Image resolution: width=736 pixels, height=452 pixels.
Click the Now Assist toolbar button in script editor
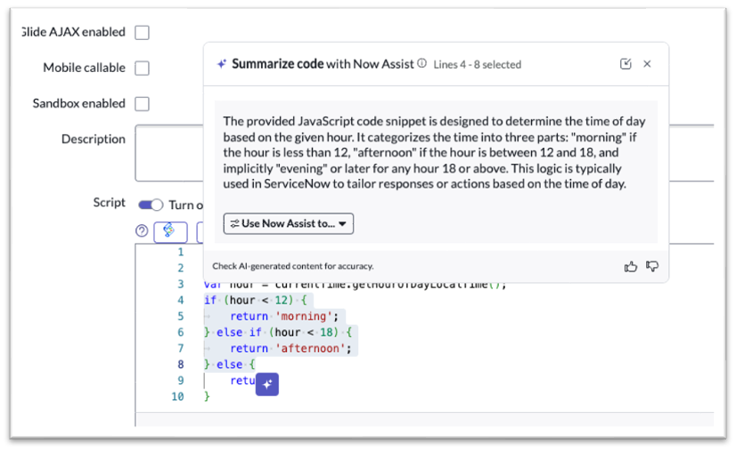[170, 231]
